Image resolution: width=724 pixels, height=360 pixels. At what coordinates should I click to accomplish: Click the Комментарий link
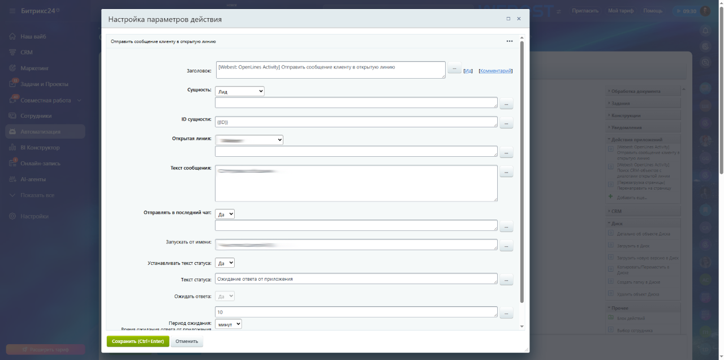(495, 71)
